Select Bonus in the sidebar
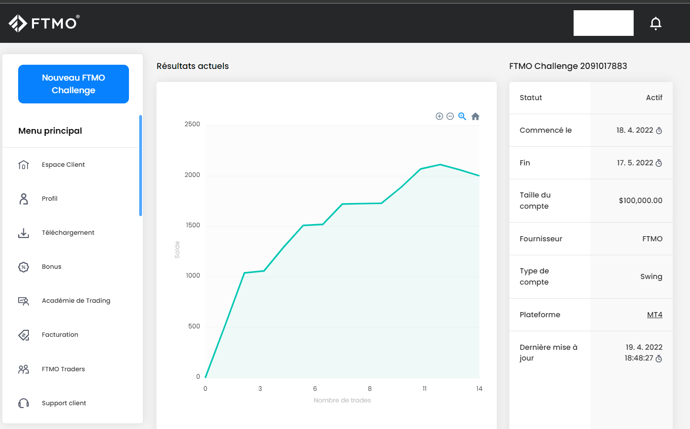 52,267
